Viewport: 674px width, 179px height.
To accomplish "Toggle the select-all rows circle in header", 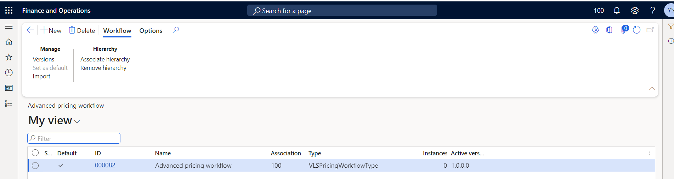I will coord(35,153).
